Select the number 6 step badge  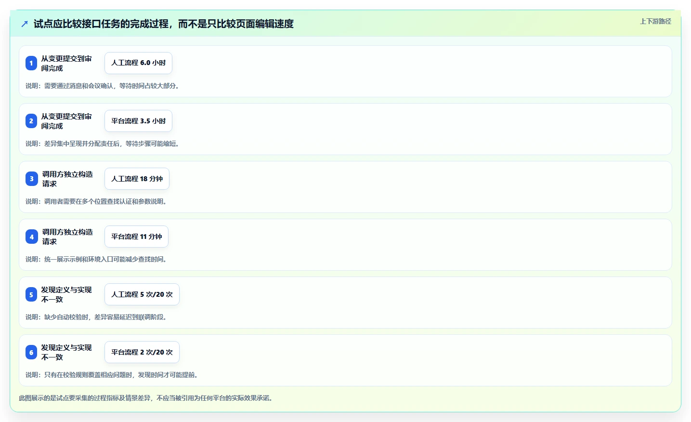31,352
